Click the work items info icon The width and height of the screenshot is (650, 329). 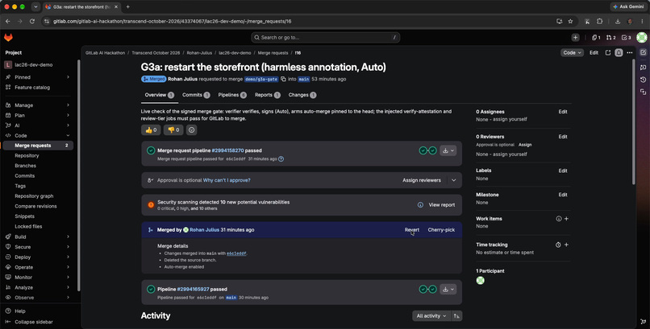[x=559, y=219]
